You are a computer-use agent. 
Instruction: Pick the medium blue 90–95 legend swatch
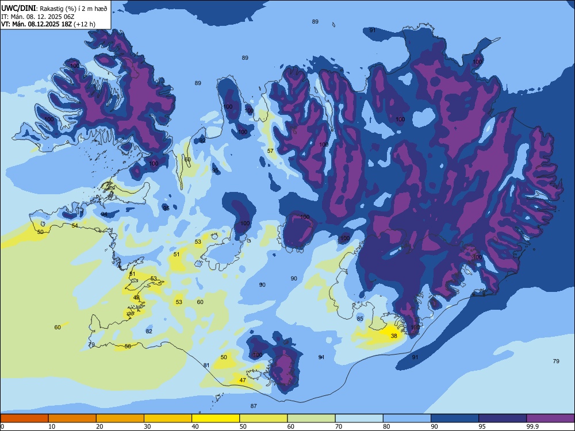pyautogui.click(x=455, y=418)
